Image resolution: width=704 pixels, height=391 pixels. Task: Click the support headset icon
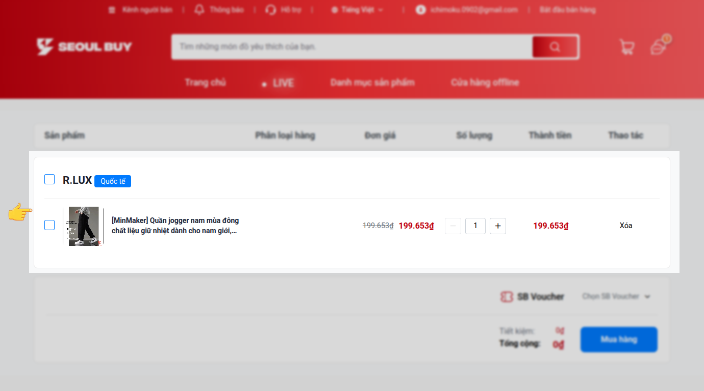click(271, 10)
